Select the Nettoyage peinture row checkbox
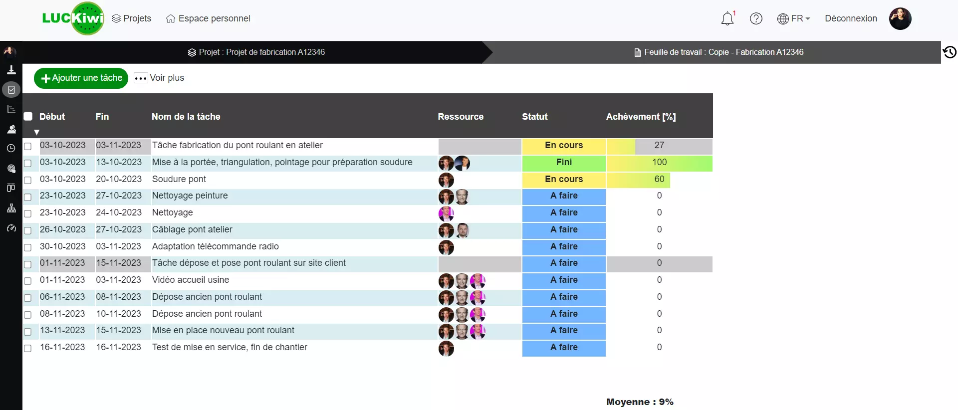Screen dimensions: 958x410 click(28, 197)
